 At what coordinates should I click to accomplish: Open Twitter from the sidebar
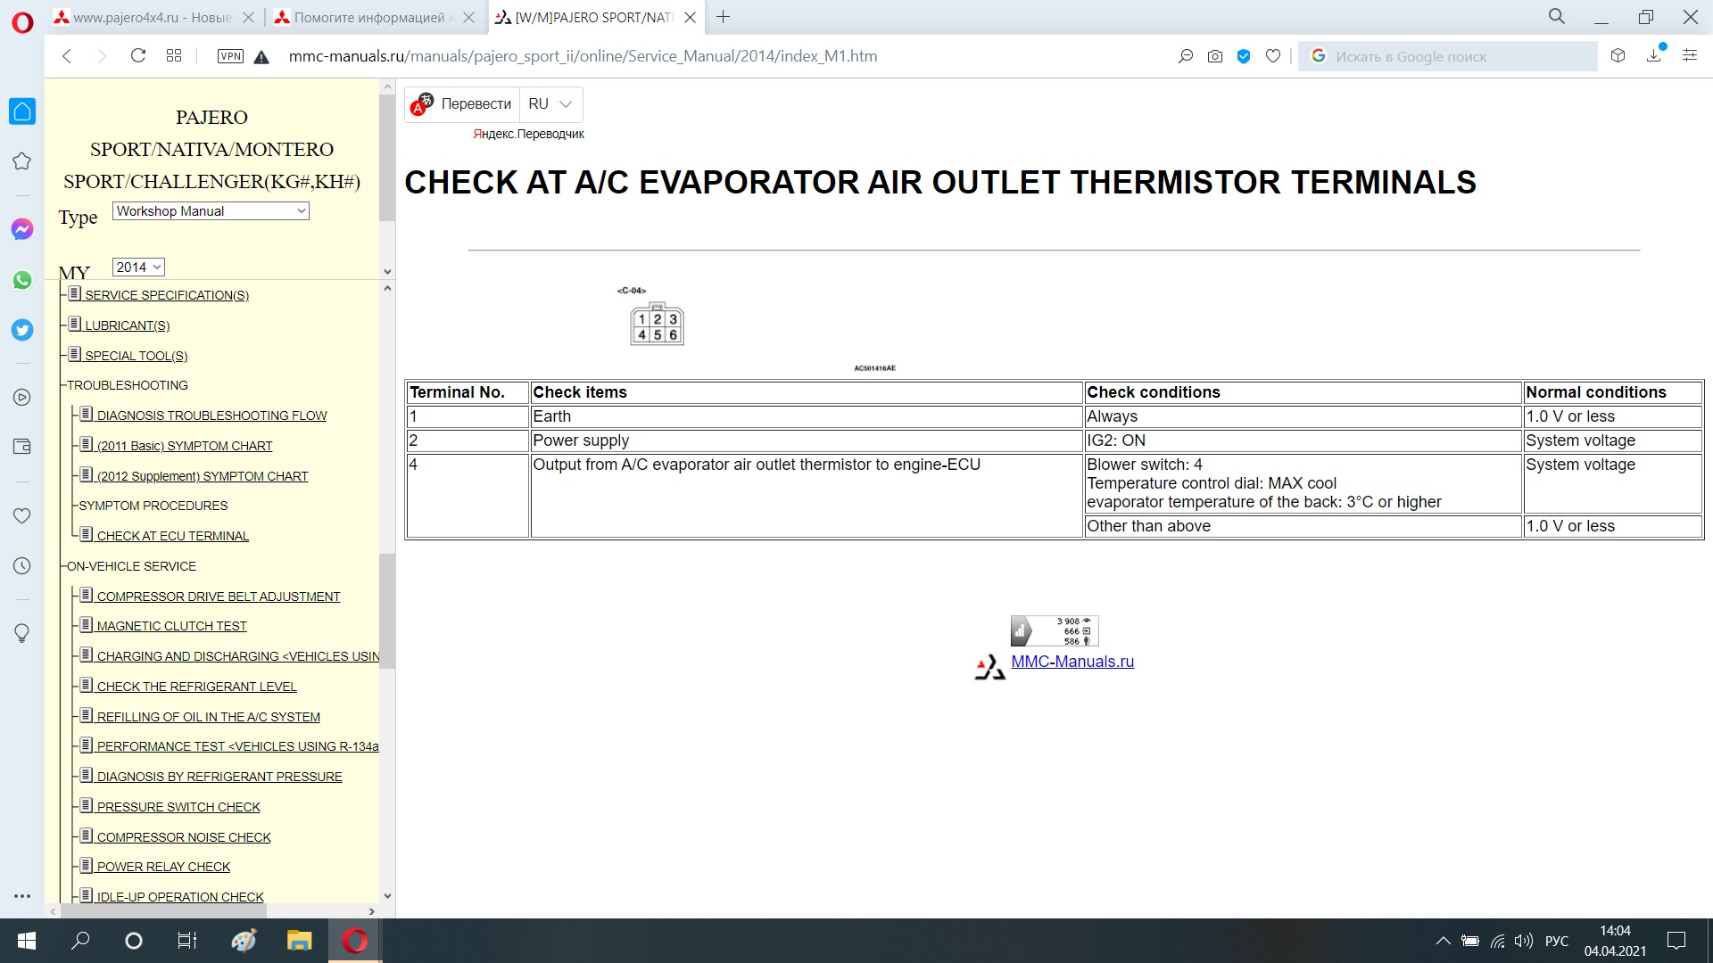click(22, 330)
